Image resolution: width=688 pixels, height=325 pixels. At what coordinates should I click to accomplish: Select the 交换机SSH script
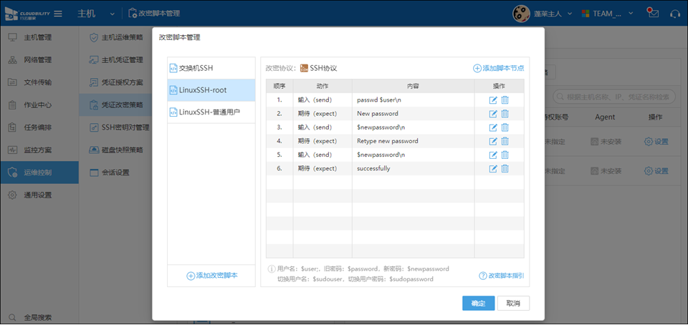click(x=196, y=68)
